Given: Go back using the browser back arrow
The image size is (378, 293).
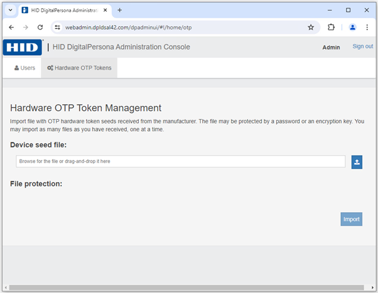Looking at the screenshot, I should coord(11,28).
